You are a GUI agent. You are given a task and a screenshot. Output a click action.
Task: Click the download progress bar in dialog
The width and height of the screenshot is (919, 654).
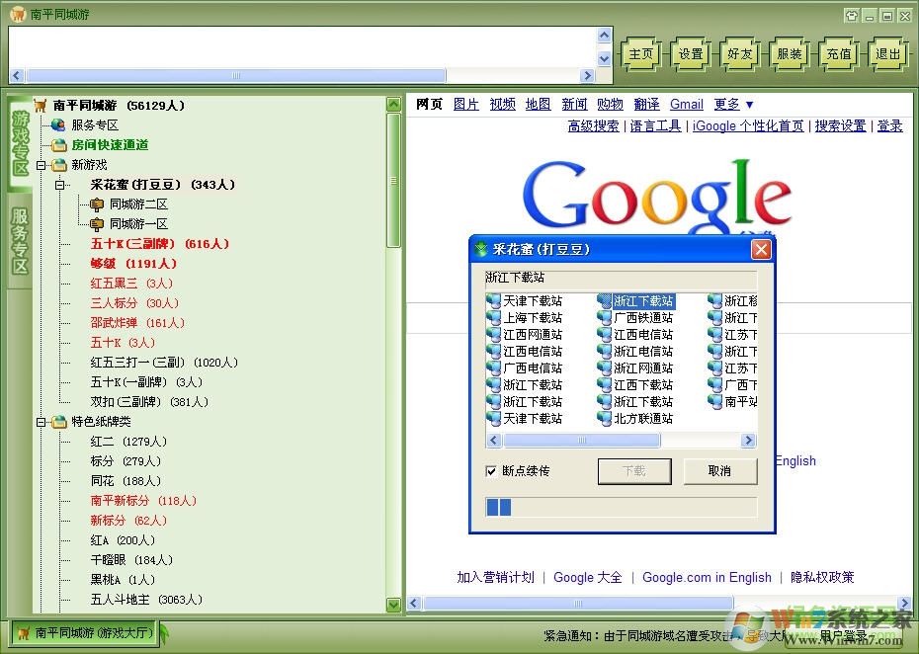coord(621,507)
